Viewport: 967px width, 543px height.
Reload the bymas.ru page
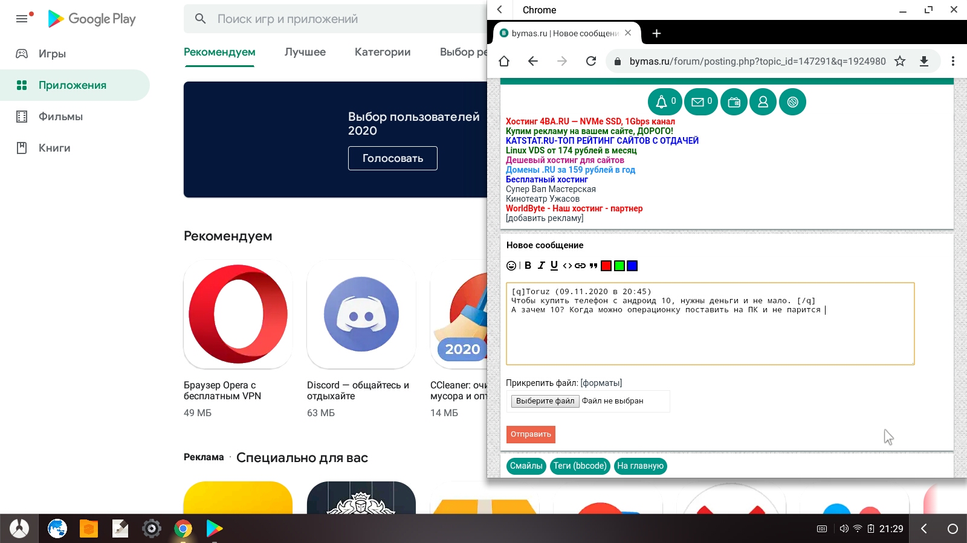click(591, 61)
